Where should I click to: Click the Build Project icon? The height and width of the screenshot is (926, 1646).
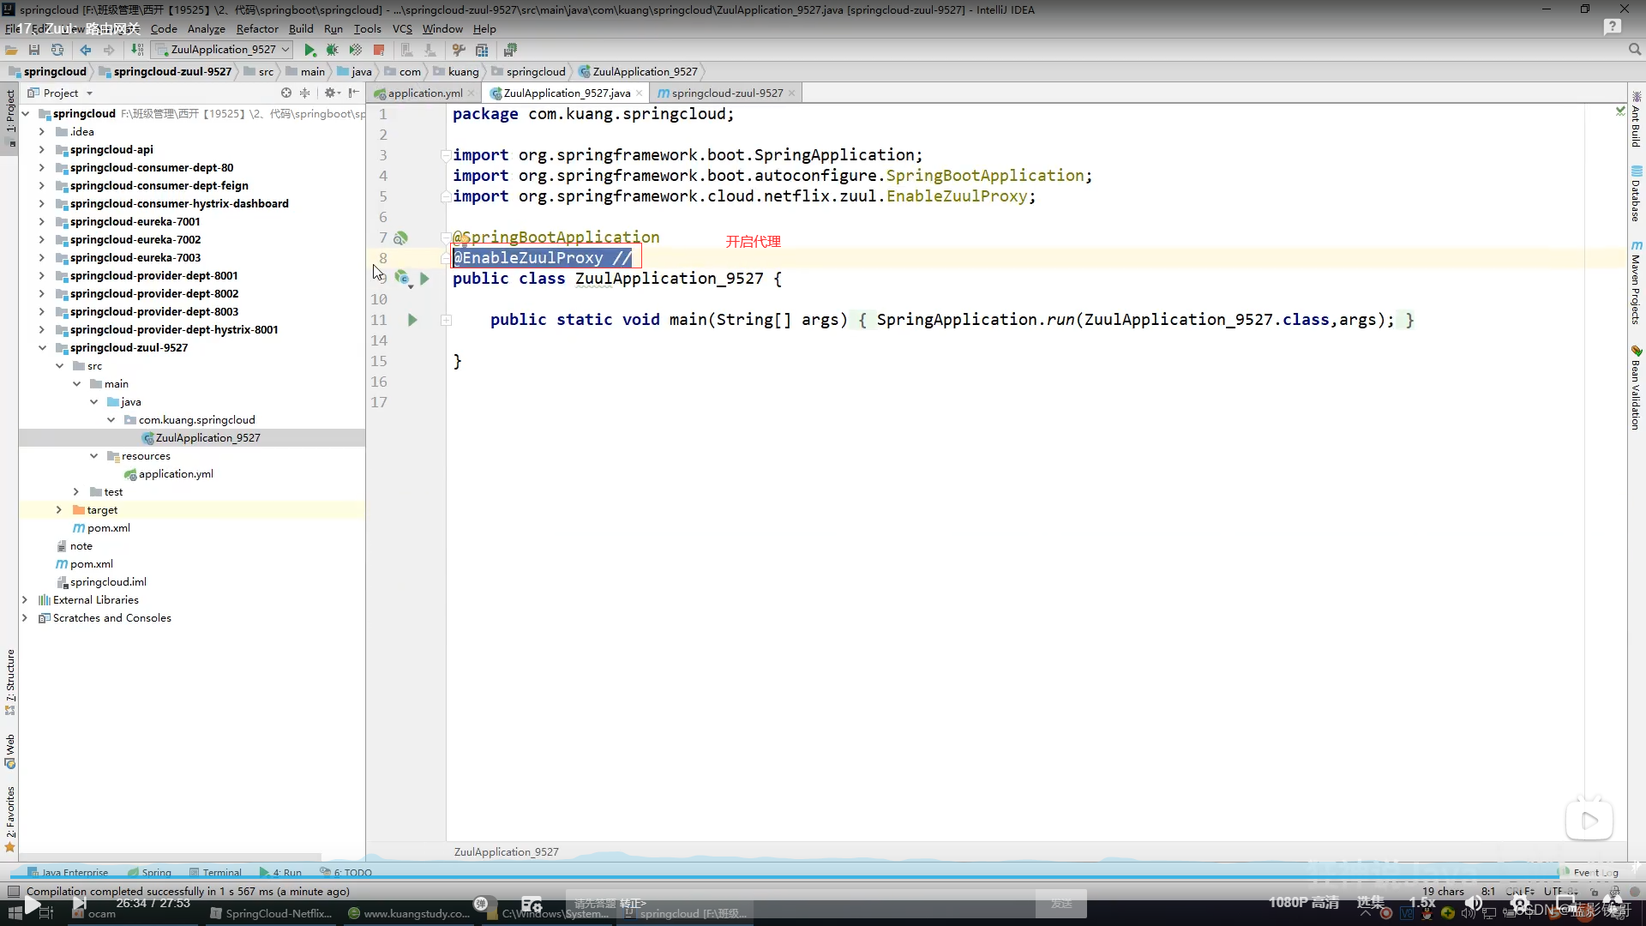137,50
